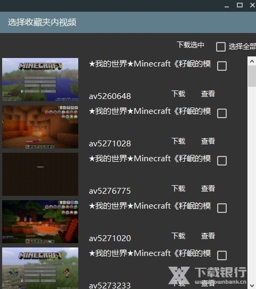Click the scrollbar up arrow
Viewport: 256px width, 289px height.
252,61
